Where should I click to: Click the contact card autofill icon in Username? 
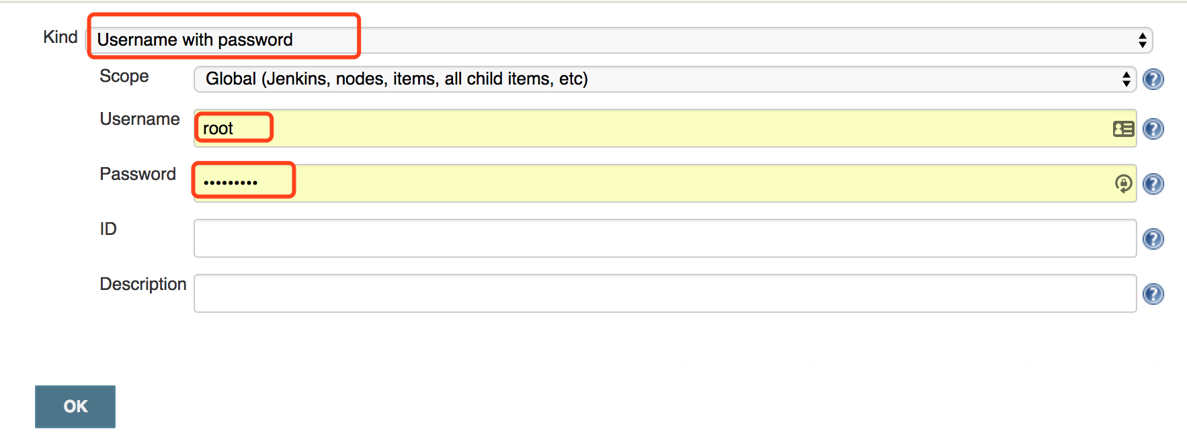1123,128
